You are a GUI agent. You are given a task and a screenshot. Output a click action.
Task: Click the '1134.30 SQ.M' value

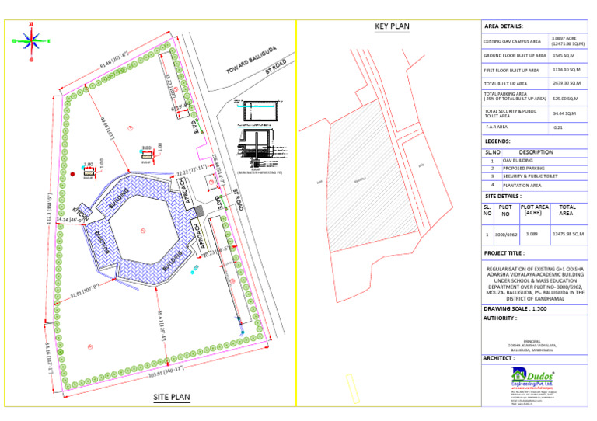(x=567, y=70)
